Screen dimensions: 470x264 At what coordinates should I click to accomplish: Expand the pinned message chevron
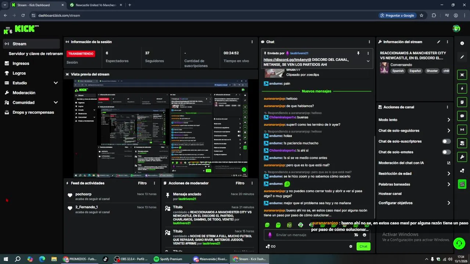[368, 61]
